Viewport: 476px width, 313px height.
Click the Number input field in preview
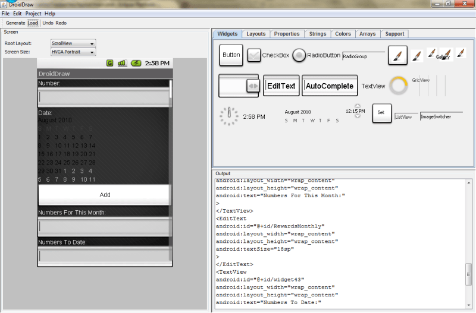coord(104,97)
